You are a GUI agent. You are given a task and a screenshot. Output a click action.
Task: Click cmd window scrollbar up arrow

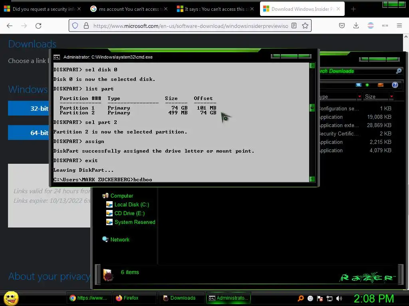(312, 66)
